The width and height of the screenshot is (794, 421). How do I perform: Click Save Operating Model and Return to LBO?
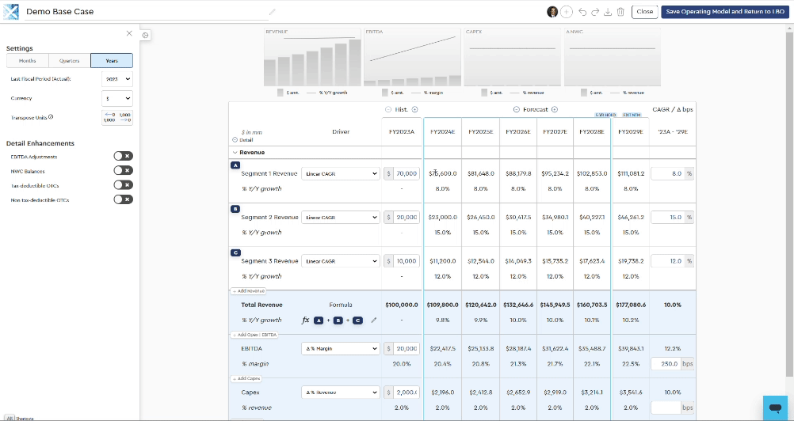pos(724,12)
